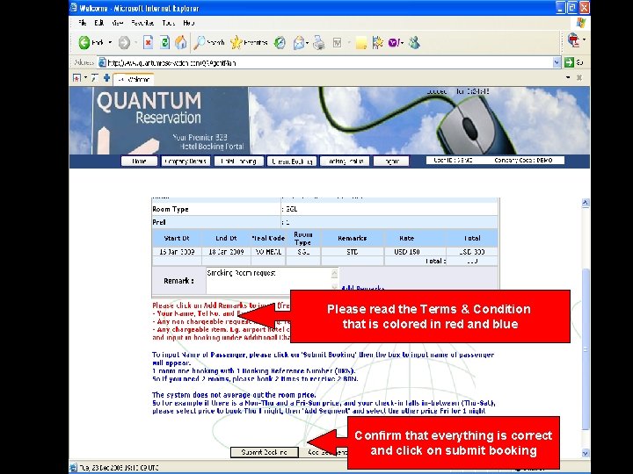Click the Company Details navigation button
Viewport: 633px width, 474px height.
186,162
